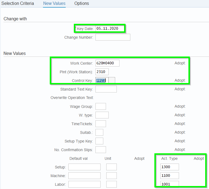This screenshot has width=209, height=189.
Task: Switch to the Selection Criteria tab
Action: [x=18, y=4]
